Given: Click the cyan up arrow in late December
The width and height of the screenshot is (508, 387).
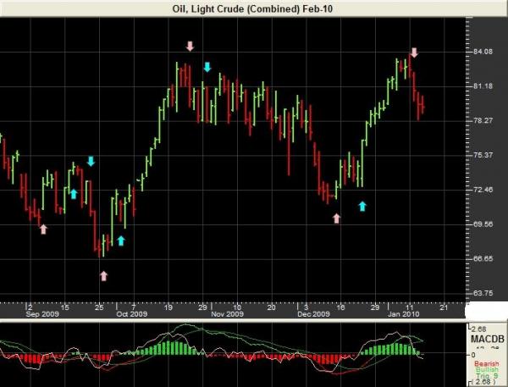Looking at the screenshot, I should [362, 206].
